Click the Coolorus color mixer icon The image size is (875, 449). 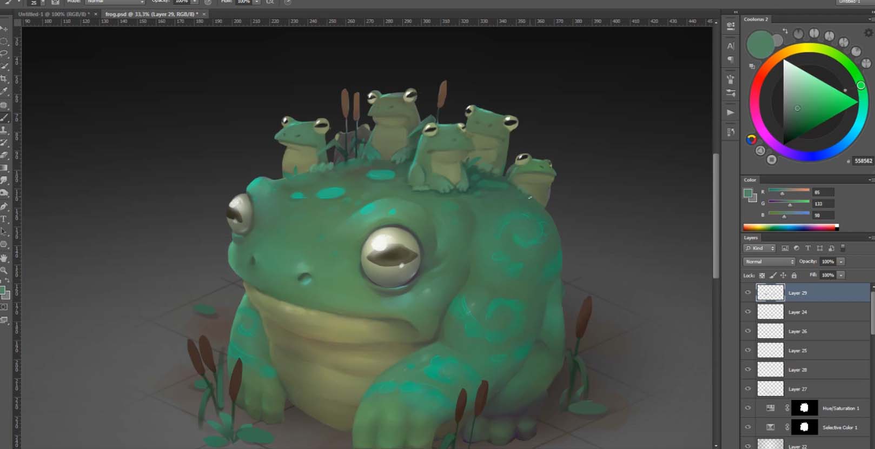[x=751, y=139]
